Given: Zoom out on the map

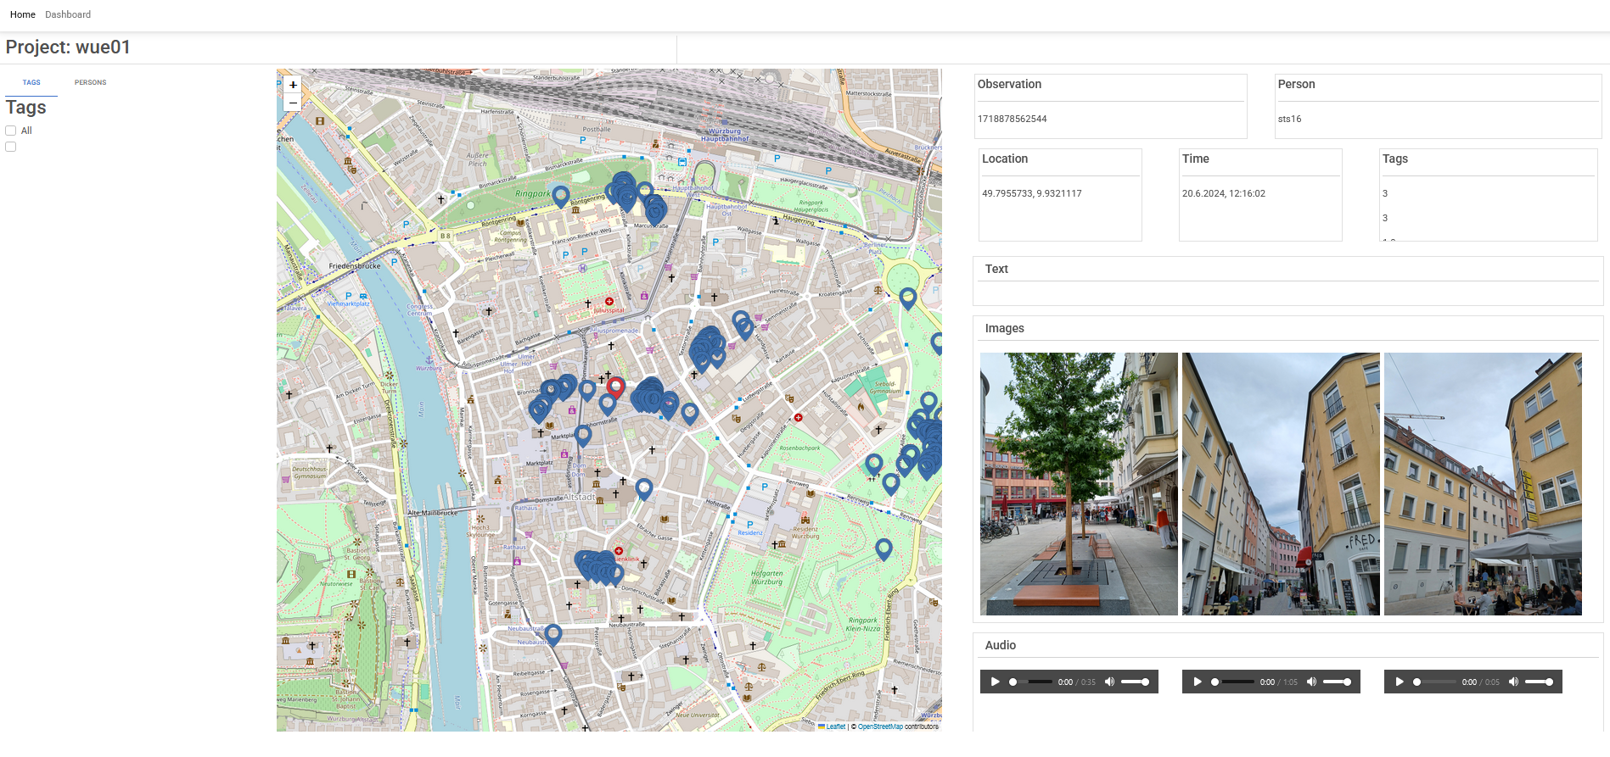Looking at the screenshot, I should tap(293, 103).
